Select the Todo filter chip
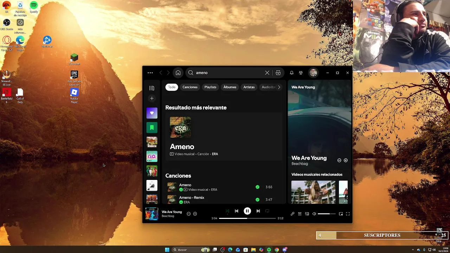This screenshot has height=253, width=450. pos(172,87)
